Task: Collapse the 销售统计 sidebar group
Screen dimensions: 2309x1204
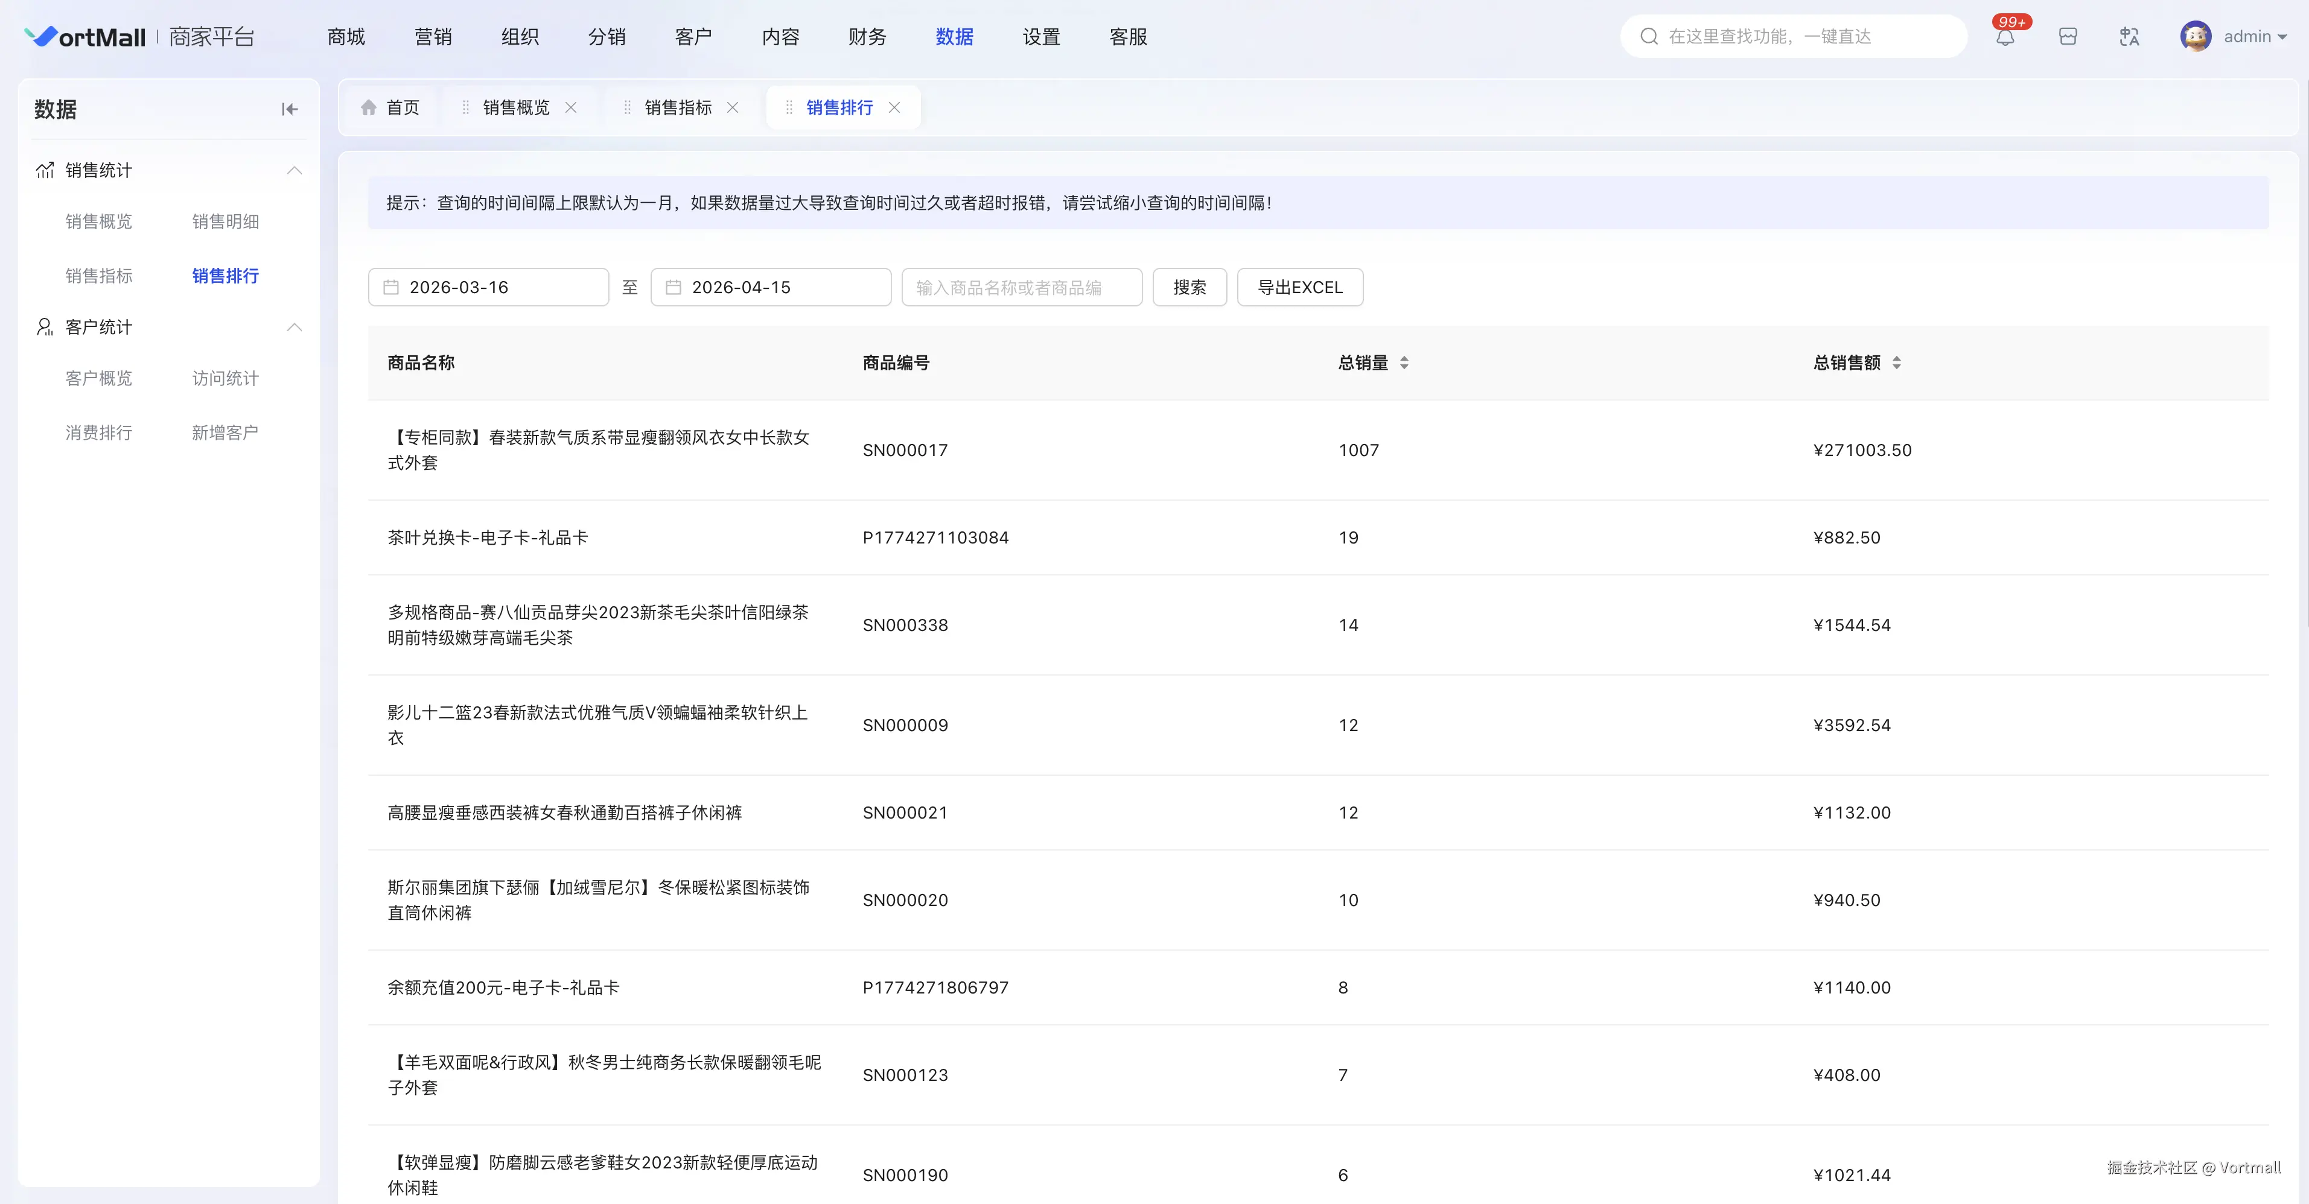Action: (294, 170)
